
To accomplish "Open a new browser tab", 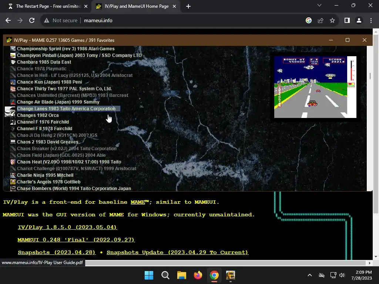I will pos(188,7).
